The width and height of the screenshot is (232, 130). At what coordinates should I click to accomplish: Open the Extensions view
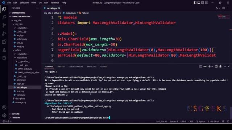(x=4, y=42)
